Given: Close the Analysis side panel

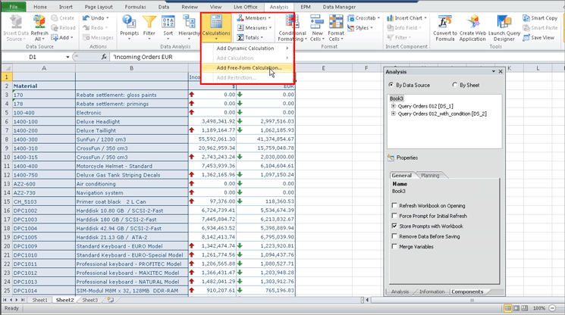Looking at the screenshot, I should [501, 72].
